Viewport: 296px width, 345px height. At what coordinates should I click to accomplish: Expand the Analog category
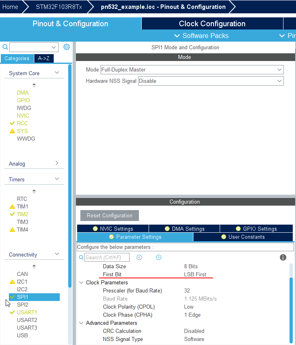coord(57,163)
